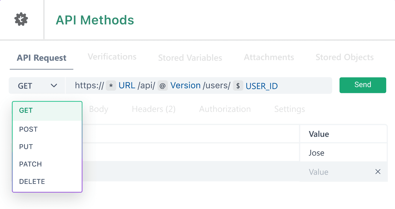The height and width of the screenshot is (209, 395).
Task: Open the Stored Objects tab
Action: pos(344,57)
